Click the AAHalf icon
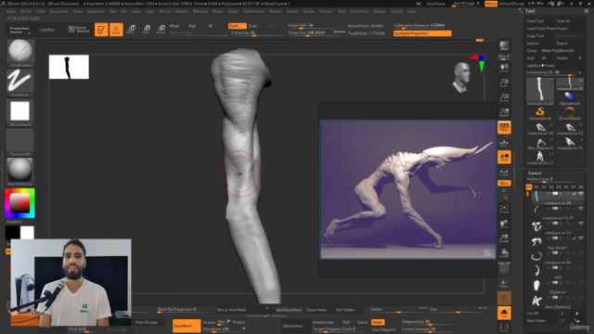The width and height of the screenshot is (594, 334). (504, 112)
